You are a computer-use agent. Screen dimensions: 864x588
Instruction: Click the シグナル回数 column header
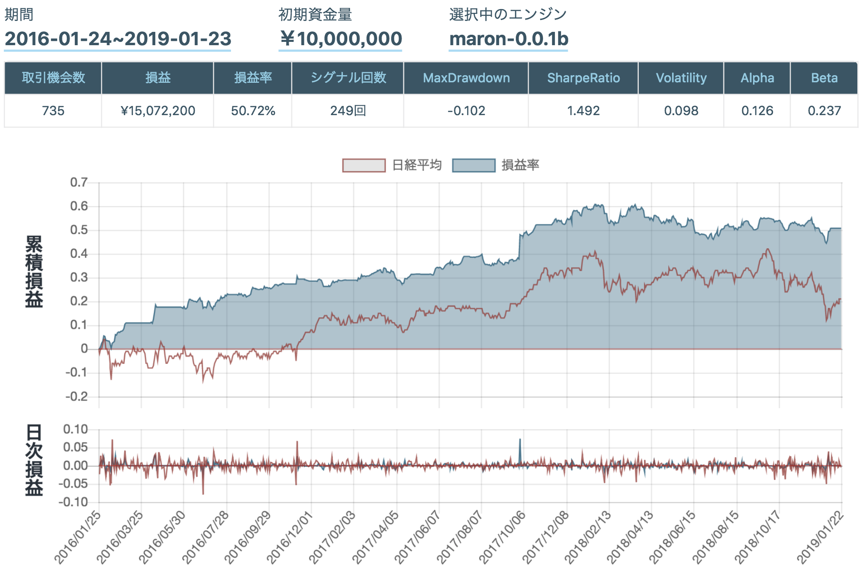point(348,78)
